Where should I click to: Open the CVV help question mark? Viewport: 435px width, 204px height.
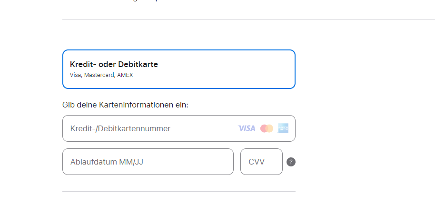[291, 162]
